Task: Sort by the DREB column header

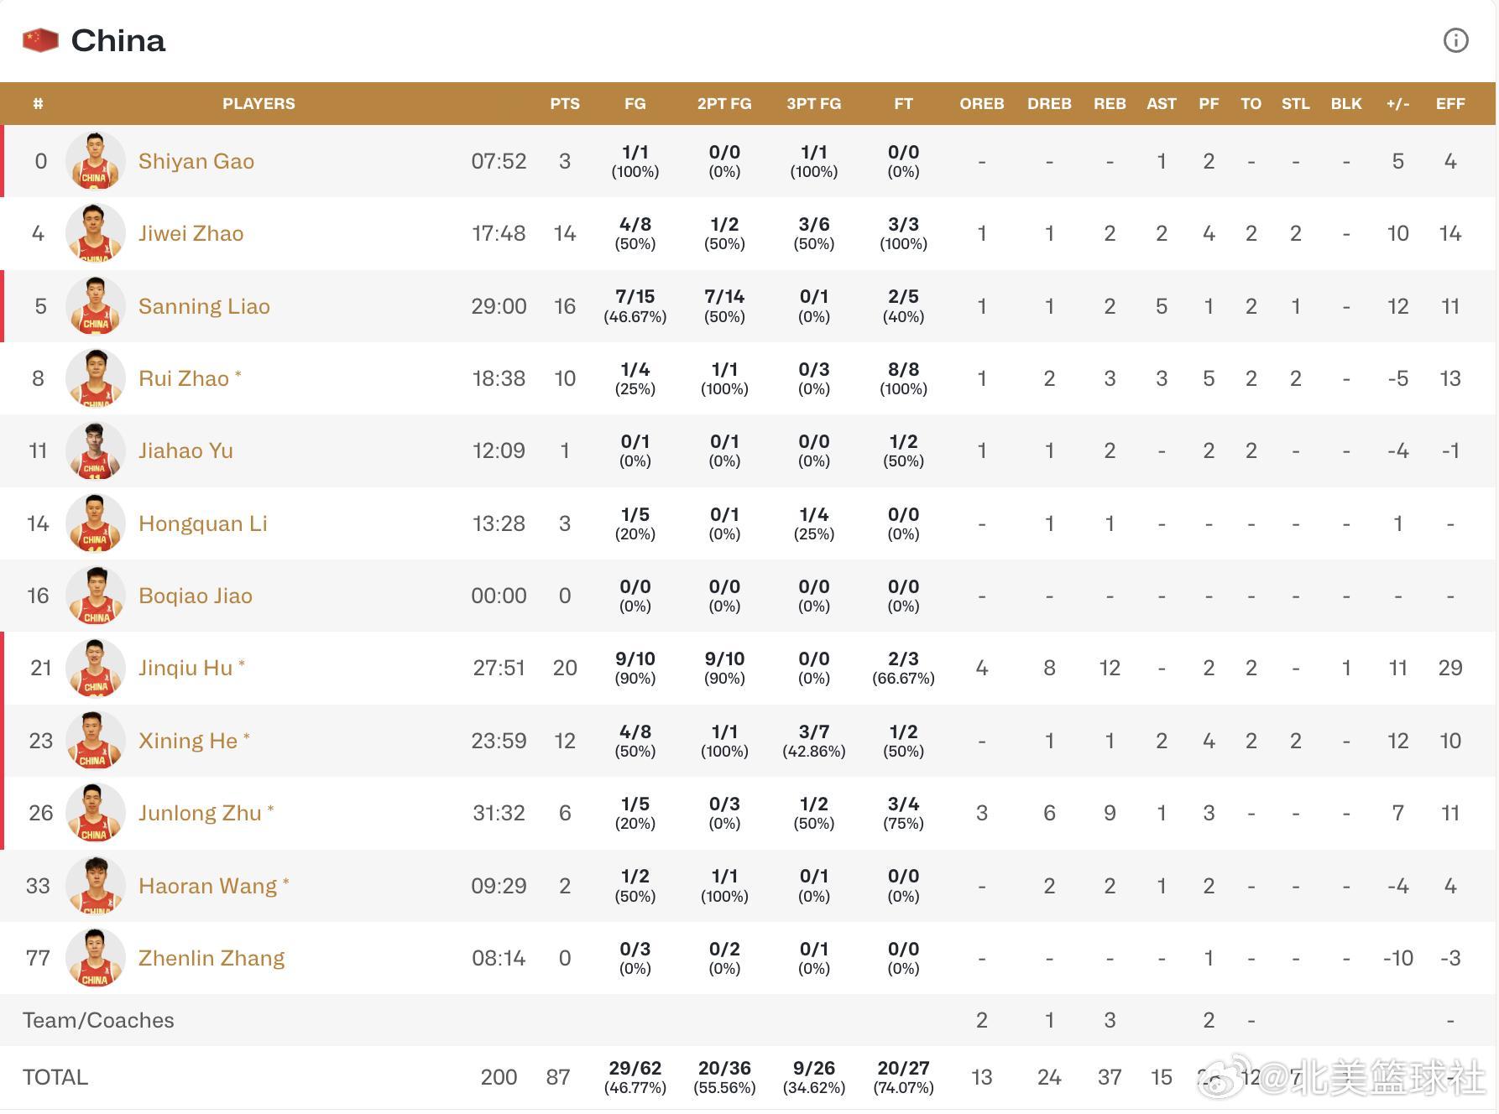Action: [1049, 104]
